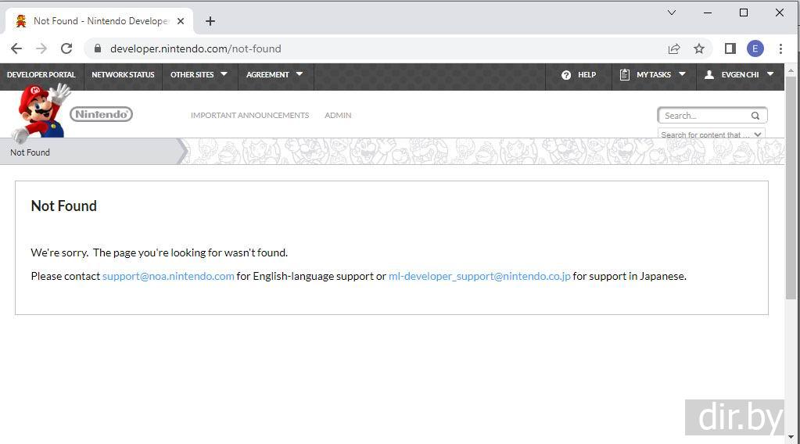The width and height of the screenshot is (800, 444).
Task: Click the share page icon in the address bar
Action: point(674,48)
